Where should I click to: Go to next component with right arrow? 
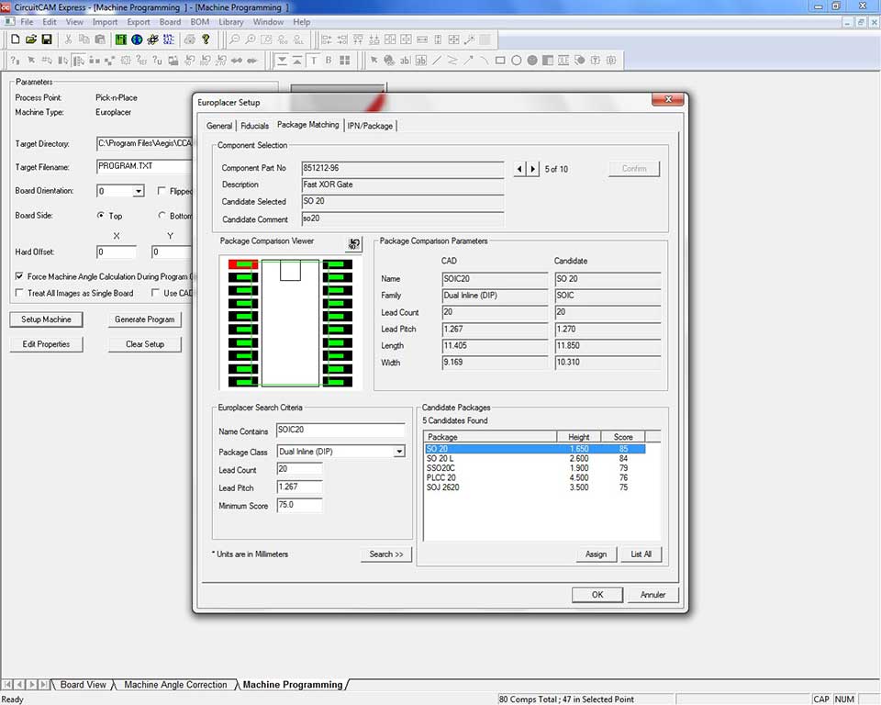click(532, 169)
